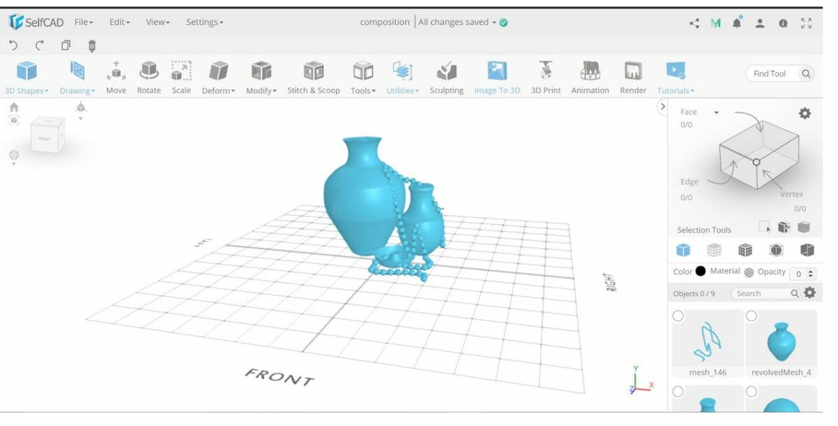Select the revolvedMesh_4 object radio button

pyautogui.click(x=751, y=316)
